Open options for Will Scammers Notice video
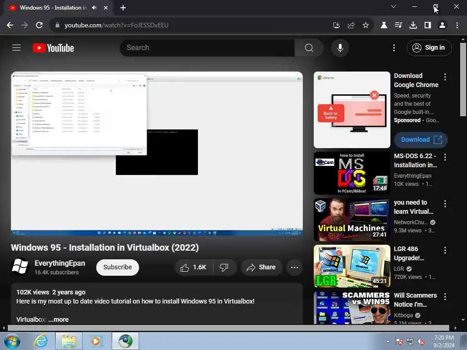The height and width of the screenshot is (350, 467). point(445,297)
